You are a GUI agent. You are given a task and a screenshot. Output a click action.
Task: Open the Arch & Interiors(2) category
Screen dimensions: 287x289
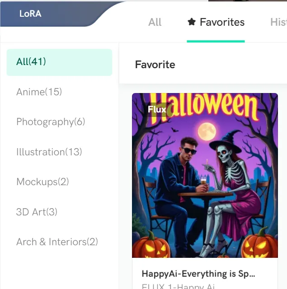pyautogui.click(x=57, y=242)
